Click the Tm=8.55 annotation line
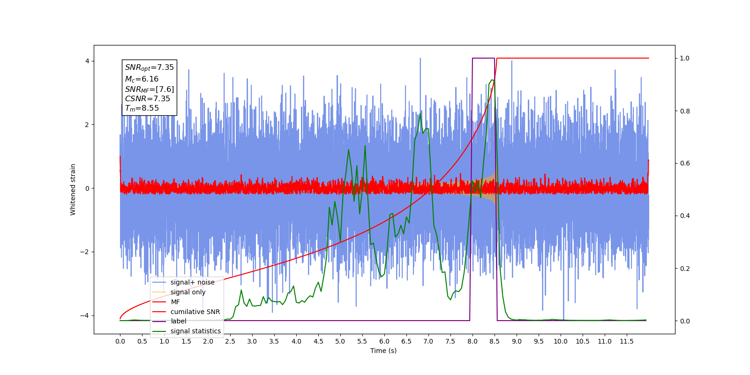The image size is (750, 375). pyautogui.click(x=142, y=108)
